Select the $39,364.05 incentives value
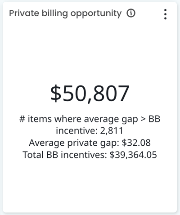This screenshot has width=180, height=215. click(x=133, y=155)
